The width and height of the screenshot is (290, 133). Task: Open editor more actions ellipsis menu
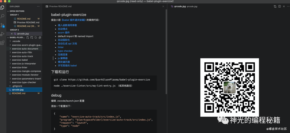pyautogui.click(x=288, y=6)
